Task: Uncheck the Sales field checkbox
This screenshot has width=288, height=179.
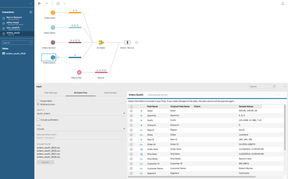Action: (x=131, y=111)
